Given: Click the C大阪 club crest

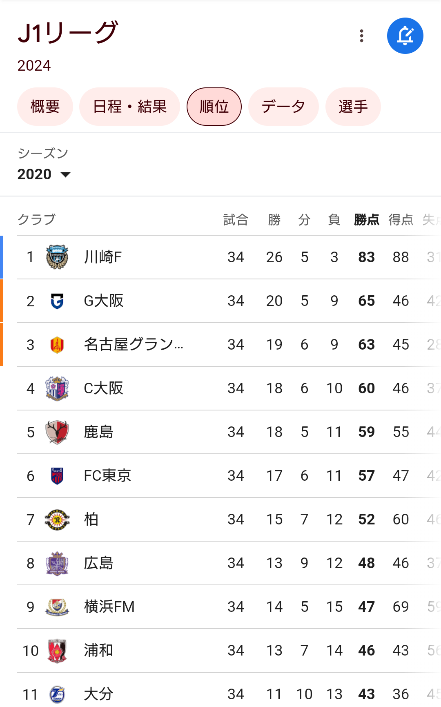Looking at the screenshot, I should pyautogui.click(x=57, y=388).
